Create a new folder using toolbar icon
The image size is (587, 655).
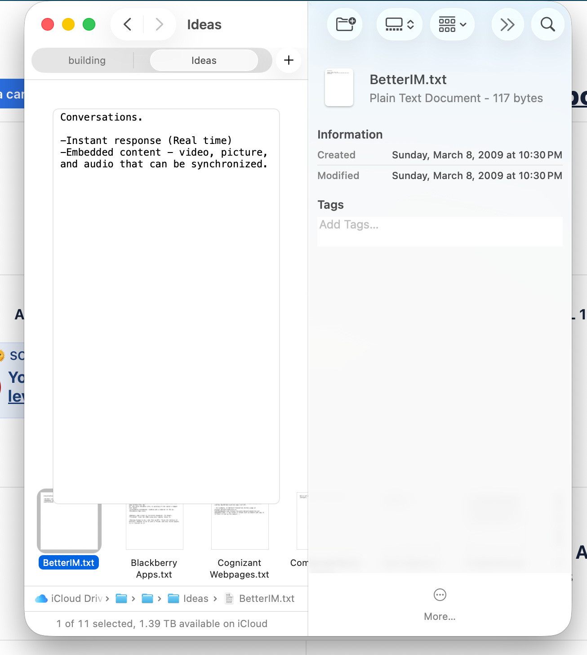[x=345, y=24]
